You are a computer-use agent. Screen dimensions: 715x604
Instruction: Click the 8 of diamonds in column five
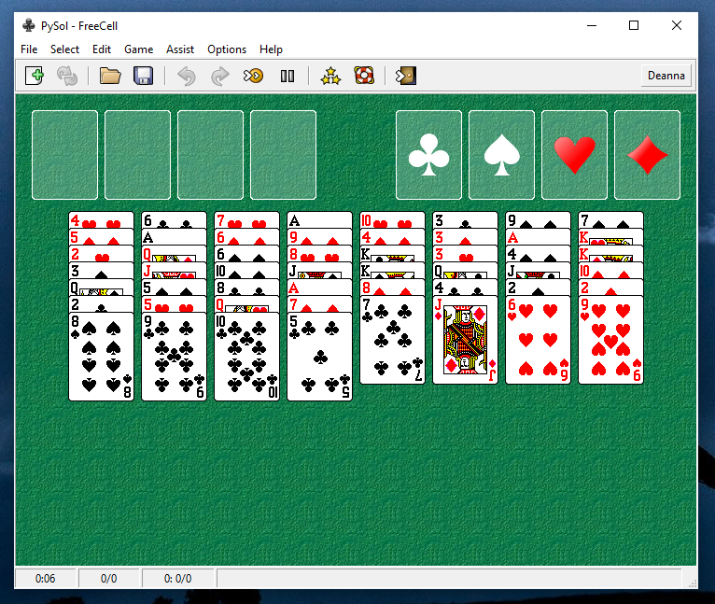(x=392, y=288)
